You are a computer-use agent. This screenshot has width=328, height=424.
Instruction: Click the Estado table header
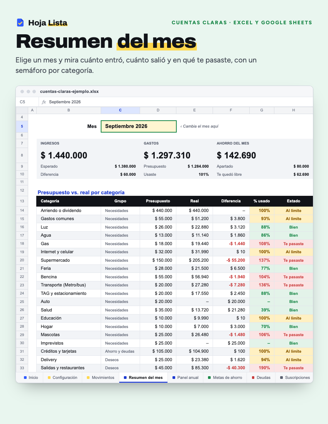coord(294,201)
